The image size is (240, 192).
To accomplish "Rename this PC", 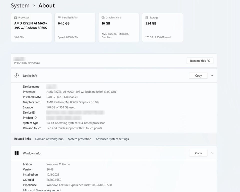I will pos(200,61).
